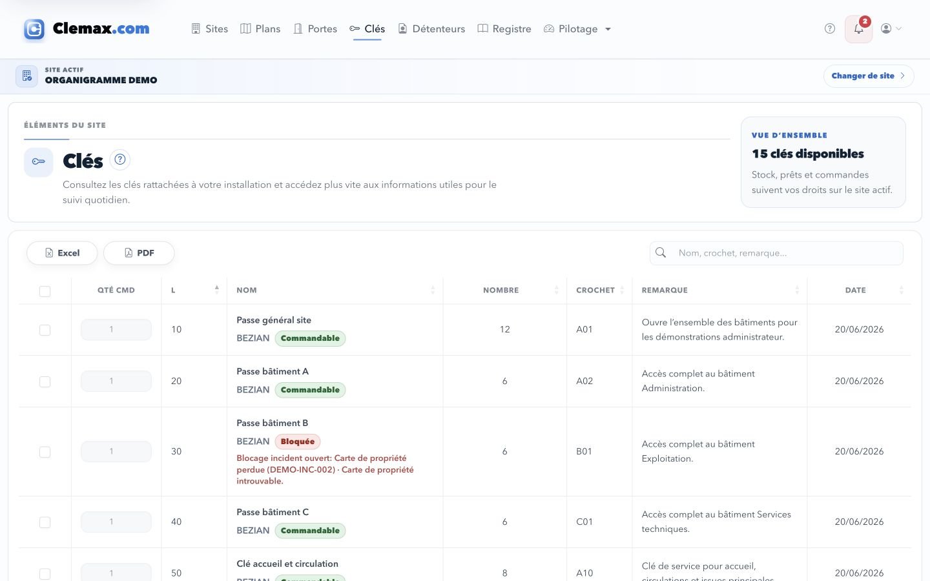Image resolution: width=930 pixels, height=581 pixels.
Task: Show help tooltip next to Clés title
Action: click(x=119, y=159)
